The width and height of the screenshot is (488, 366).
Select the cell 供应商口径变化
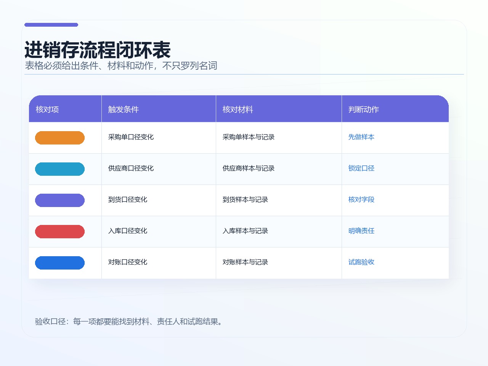point(159,169)
